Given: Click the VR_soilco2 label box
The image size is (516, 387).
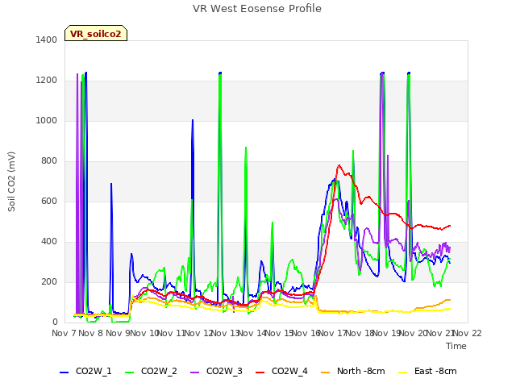Looking at the screenshot, I should (96, 33).
